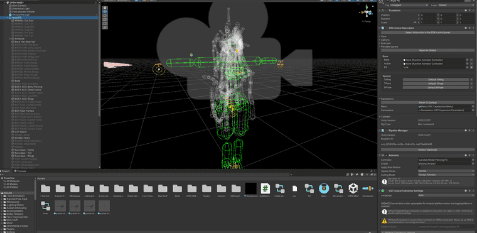Select the Rect tool in scene toolbar
477x233 pixels.
click(105, 23)
